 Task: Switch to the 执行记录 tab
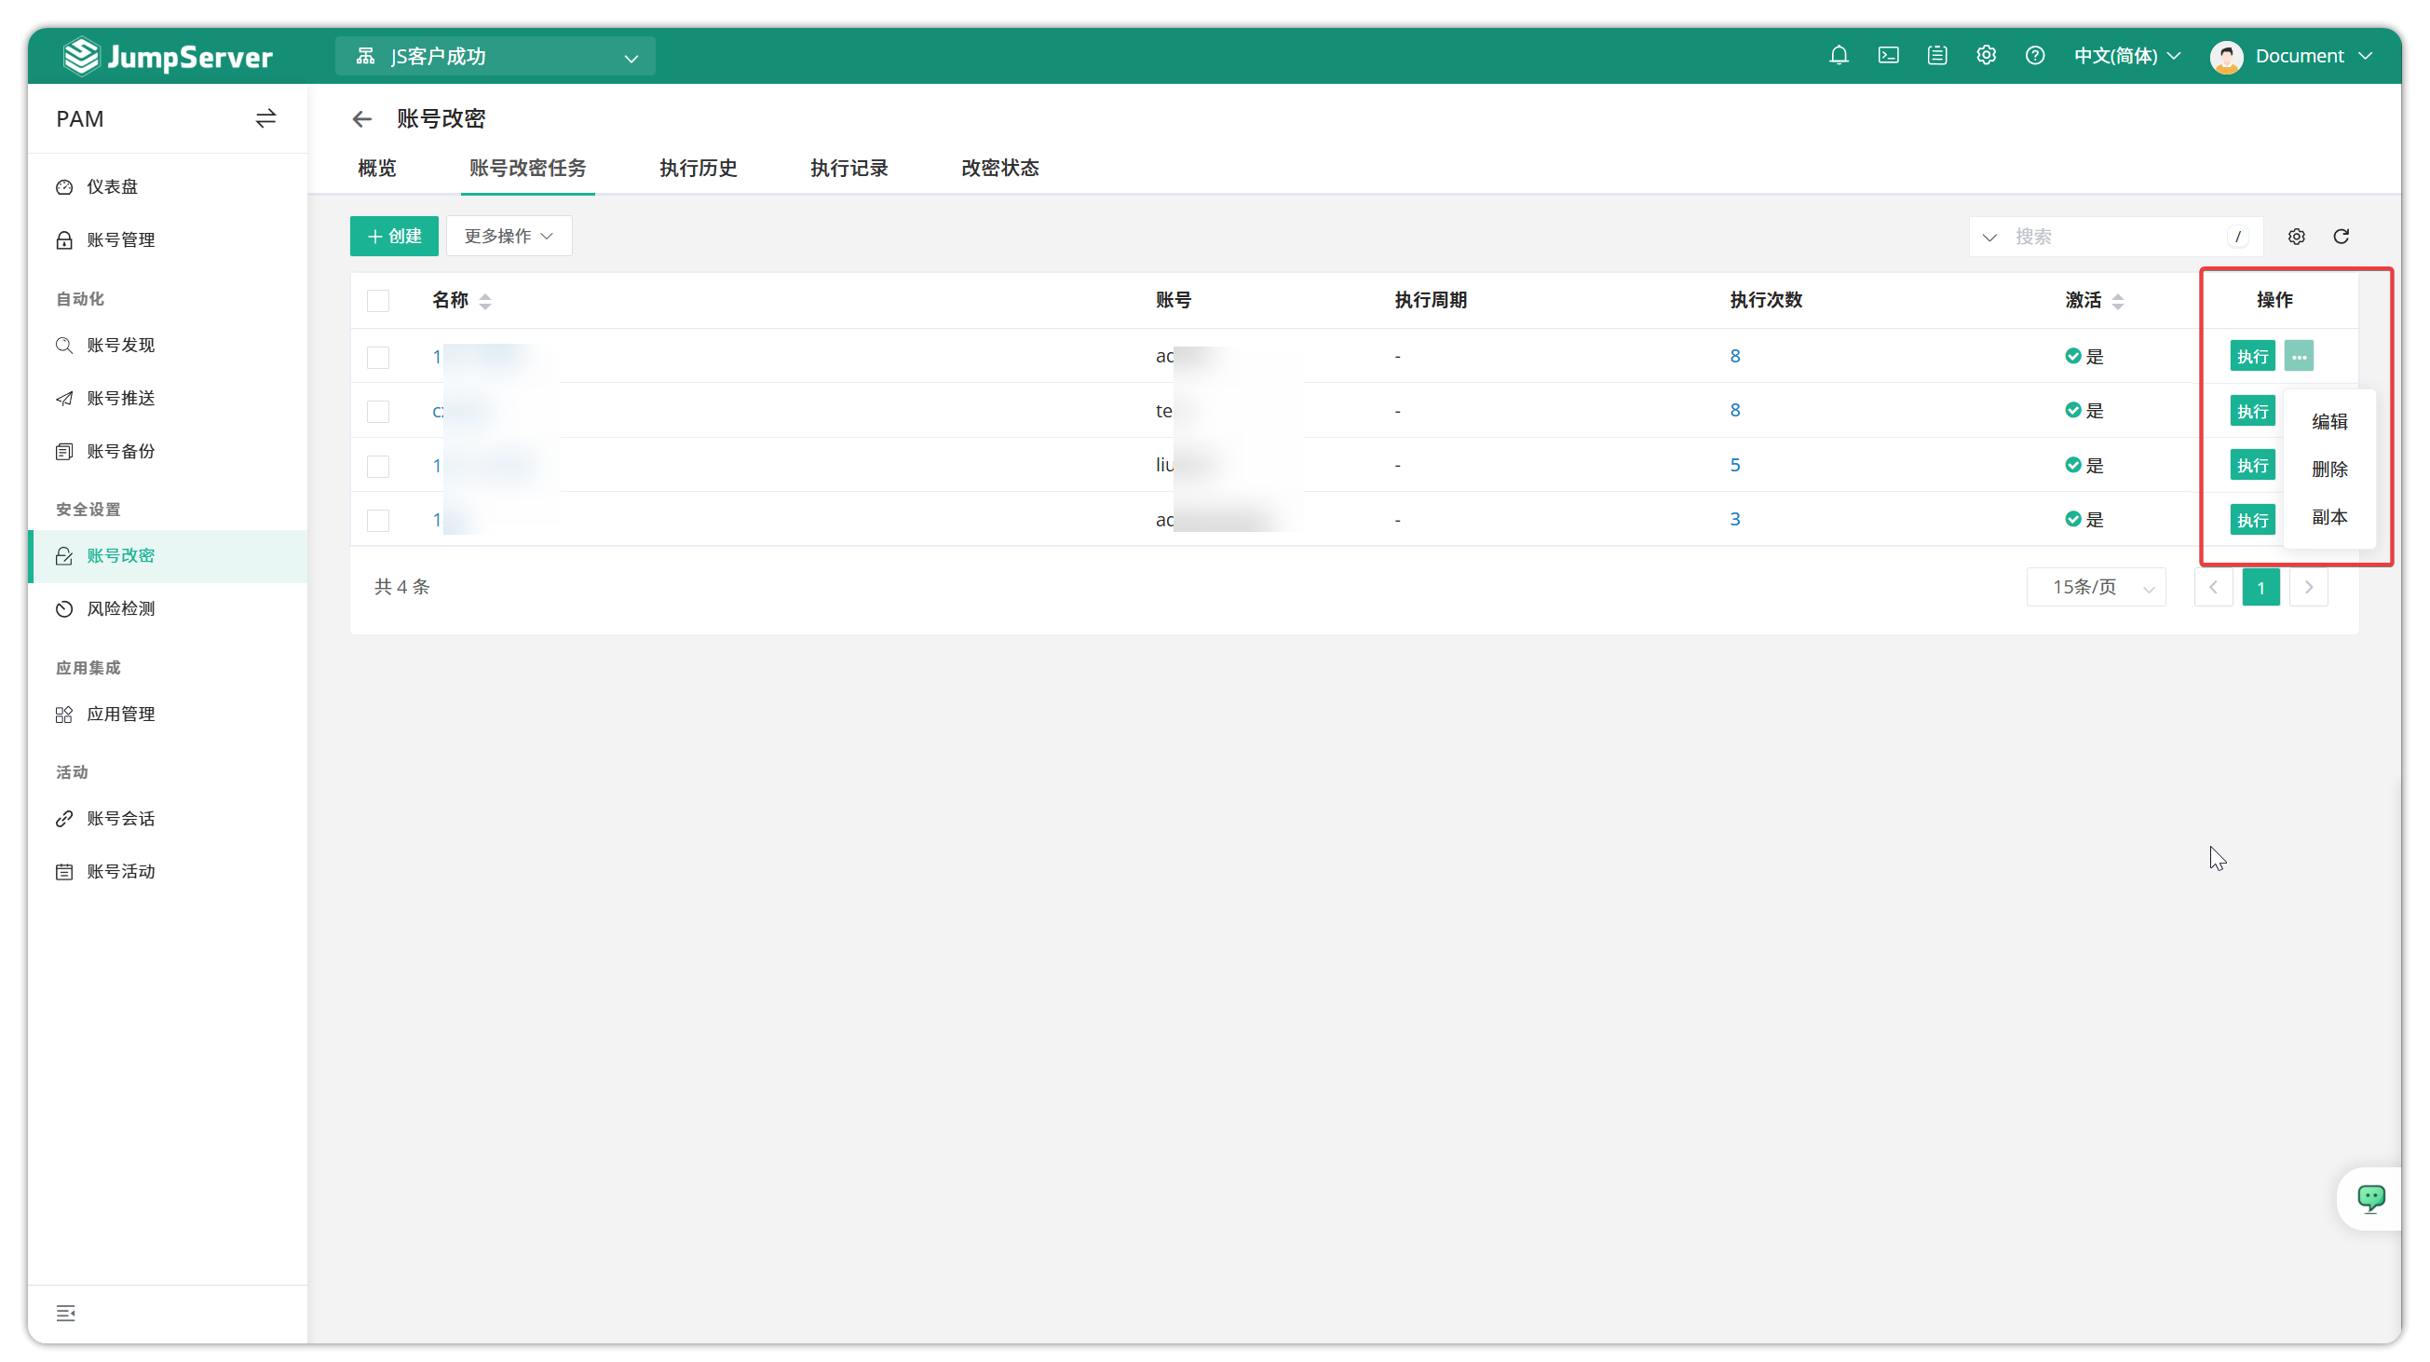(849, 168)
